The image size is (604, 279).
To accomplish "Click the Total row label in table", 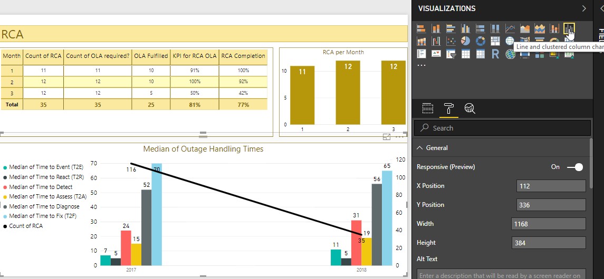I will [12, 105].
